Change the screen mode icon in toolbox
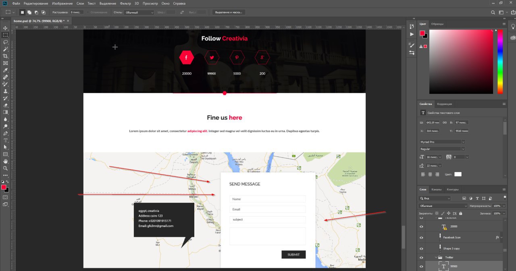This screenshot has height=271, width=516. point(5,204)
